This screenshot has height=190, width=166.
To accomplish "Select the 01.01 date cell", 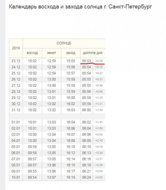I will pyautogui.click(x=16, y=122).
